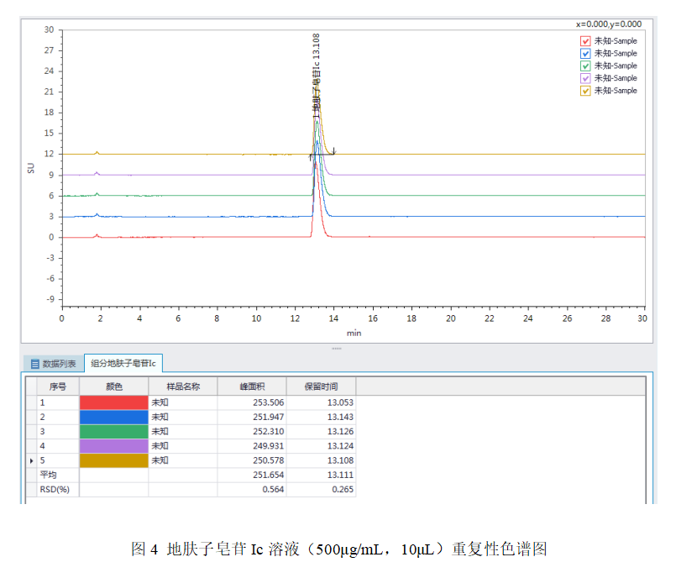Click the 样品名称 column header
The width and height of the screenshot is (676, 578).
pyautogui.click(x=183, y=386)
